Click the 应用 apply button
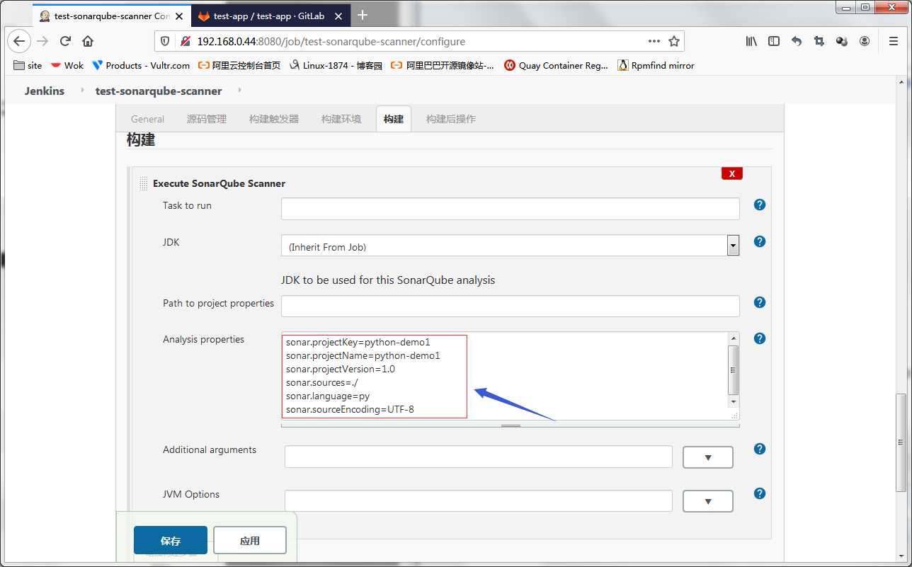The image size is (912, 567). tap(250, 540)
